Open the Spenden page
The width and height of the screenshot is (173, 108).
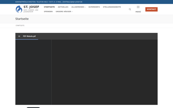[x=48, y=12]
